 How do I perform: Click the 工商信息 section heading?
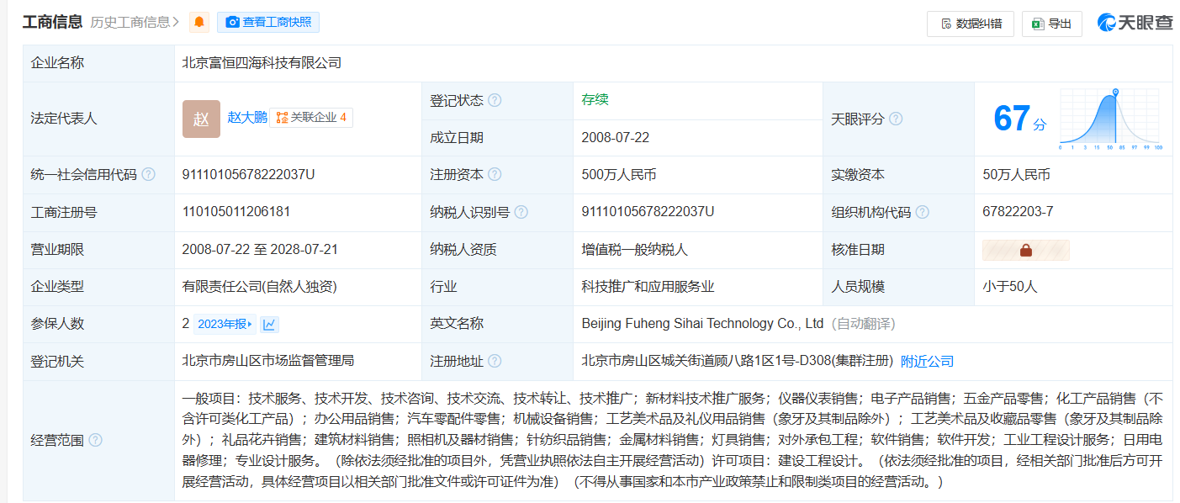coord(52,22)
